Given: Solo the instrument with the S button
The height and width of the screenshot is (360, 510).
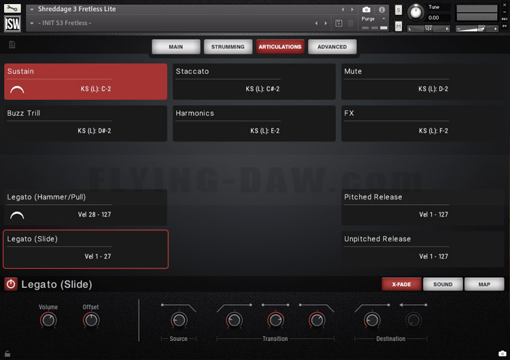Looking at the screenshot, I should pyautogui.click(x=398, y=10).
